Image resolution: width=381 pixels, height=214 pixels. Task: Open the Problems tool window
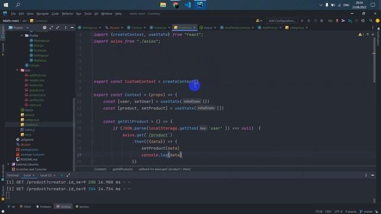coord(43,207)
